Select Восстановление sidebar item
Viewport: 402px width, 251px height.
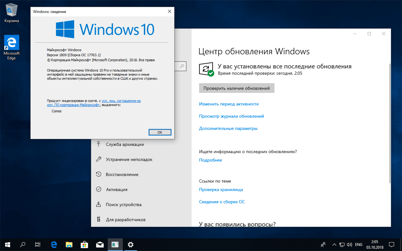coord(141,174)
